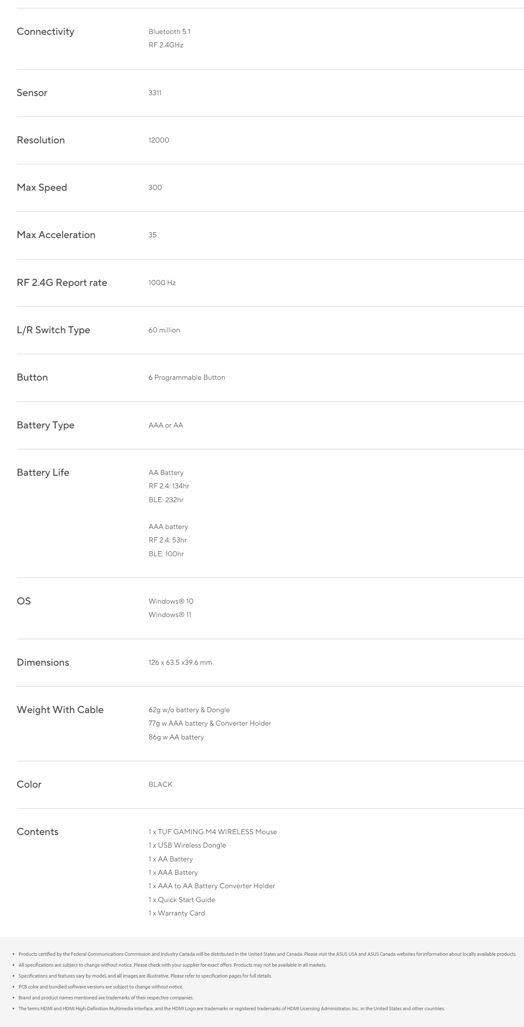Click the BLE: 232hr battery life line
The height and width of the screenshot is (1027, 524).
(x=166, y=500)
